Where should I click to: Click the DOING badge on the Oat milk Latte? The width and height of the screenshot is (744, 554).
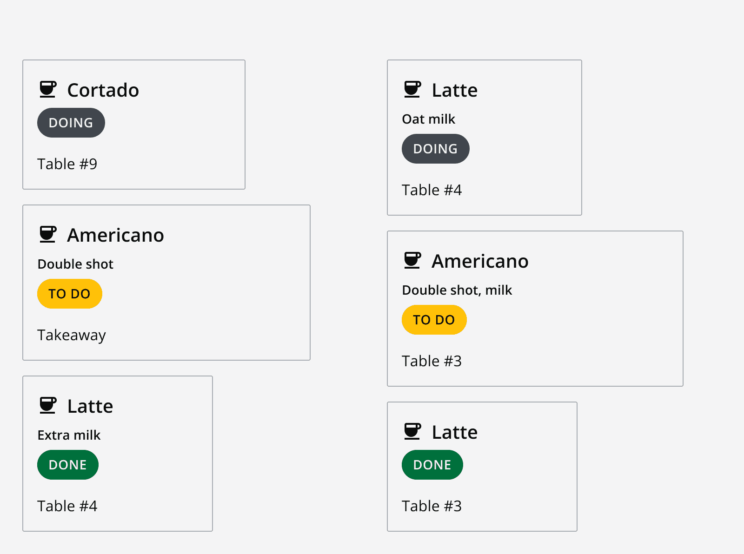click(x=436, y=149)
